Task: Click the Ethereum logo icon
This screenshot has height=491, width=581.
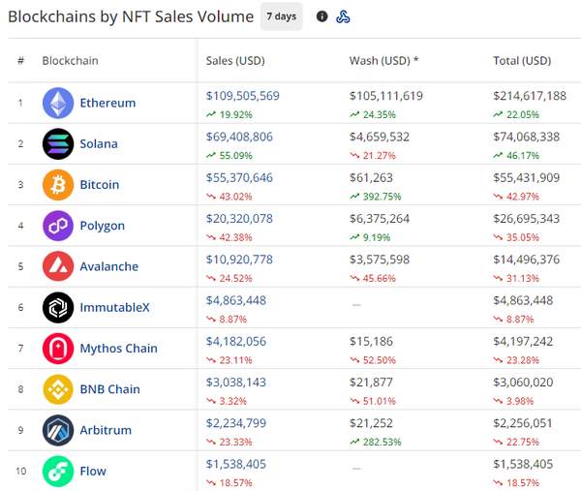Action: (58, 103)
